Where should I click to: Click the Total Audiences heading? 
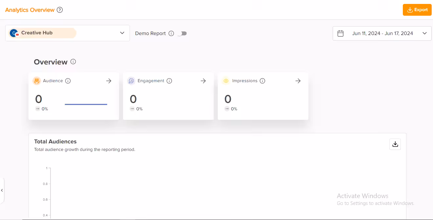tap(55, 141)
